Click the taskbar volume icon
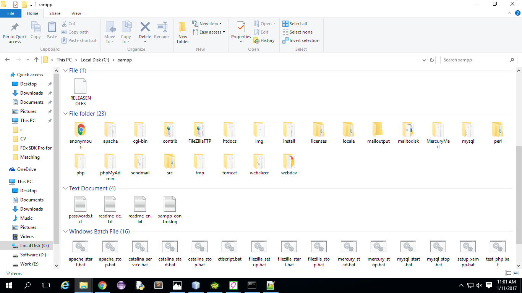 (x=479, y=285)
